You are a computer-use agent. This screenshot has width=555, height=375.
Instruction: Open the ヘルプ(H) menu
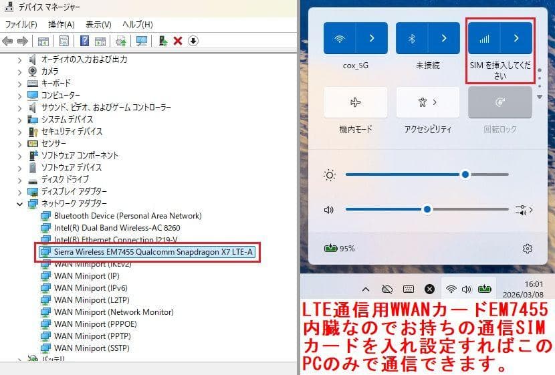(137, 25)
